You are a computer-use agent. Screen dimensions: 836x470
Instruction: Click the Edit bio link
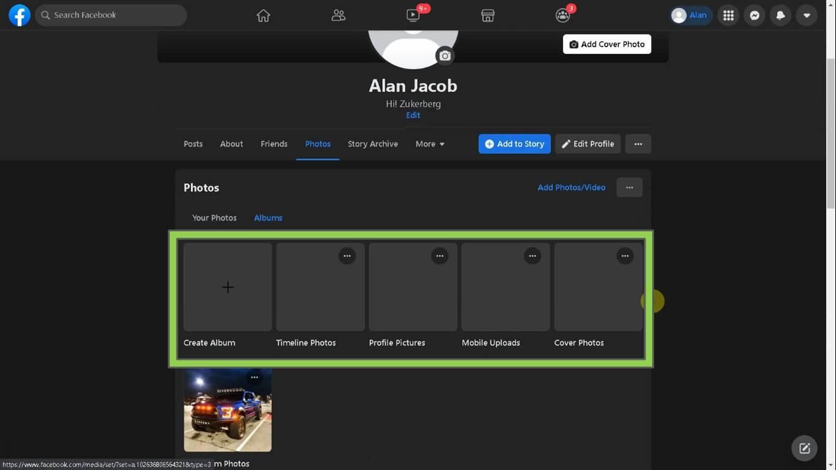[x=413, y=115]
